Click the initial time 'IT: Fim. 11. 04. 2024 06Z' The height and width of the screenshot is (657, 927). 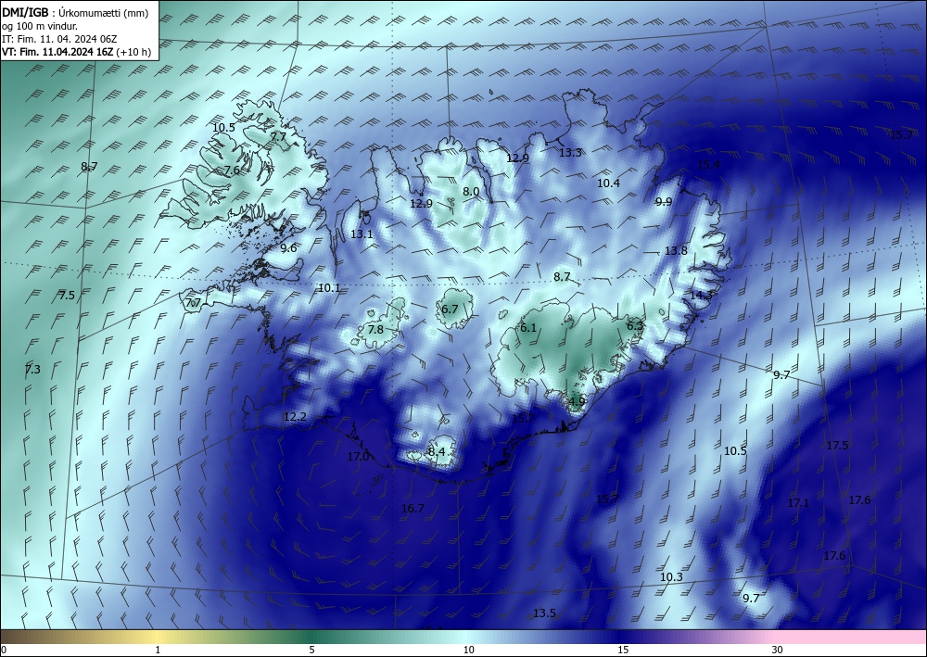tap(59, 39)
